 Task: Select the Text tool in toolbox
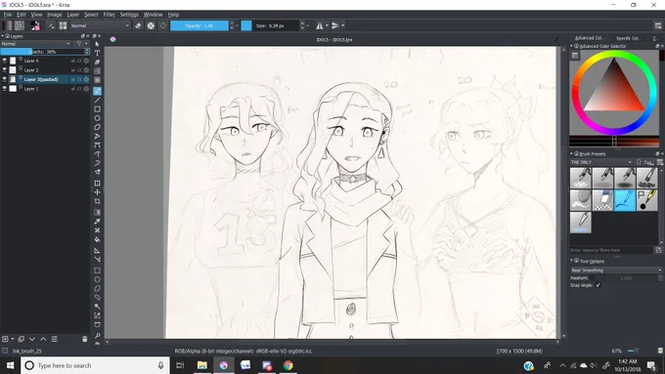point(97,53)
